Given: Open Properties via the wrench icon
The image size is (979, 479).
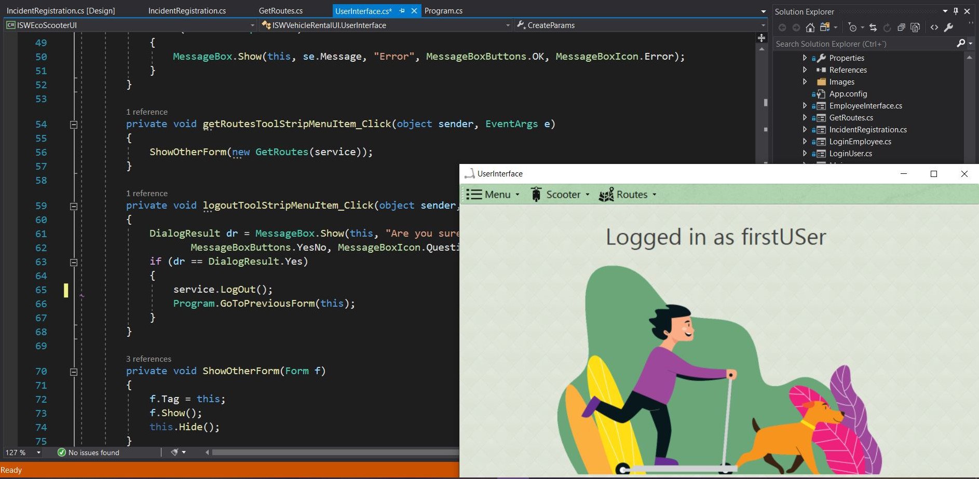Looking at the screenshot, I should click(948, 28).
